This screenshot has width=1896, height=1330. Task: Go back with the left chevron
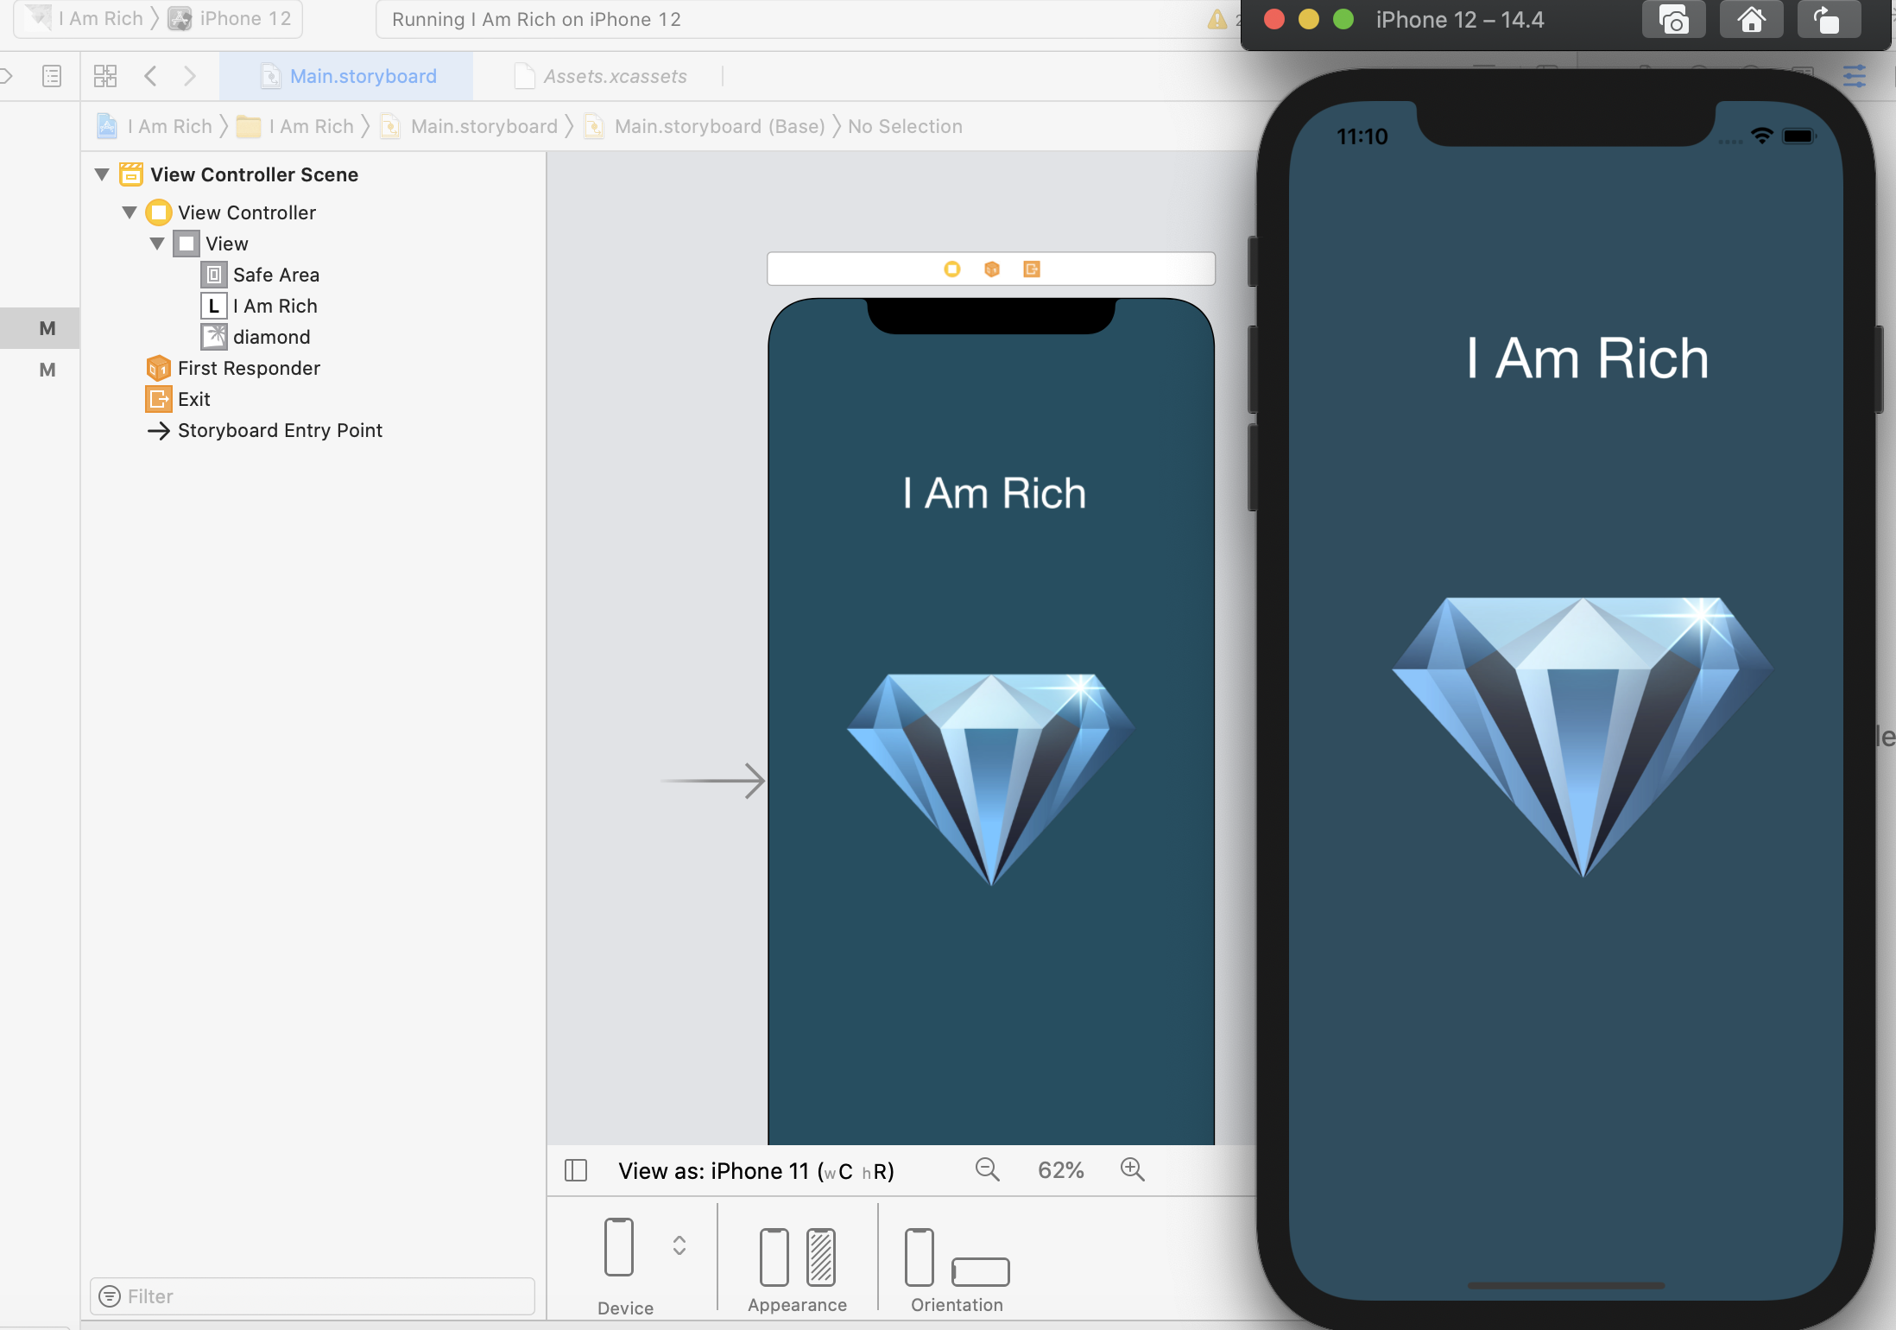(150, 76)
